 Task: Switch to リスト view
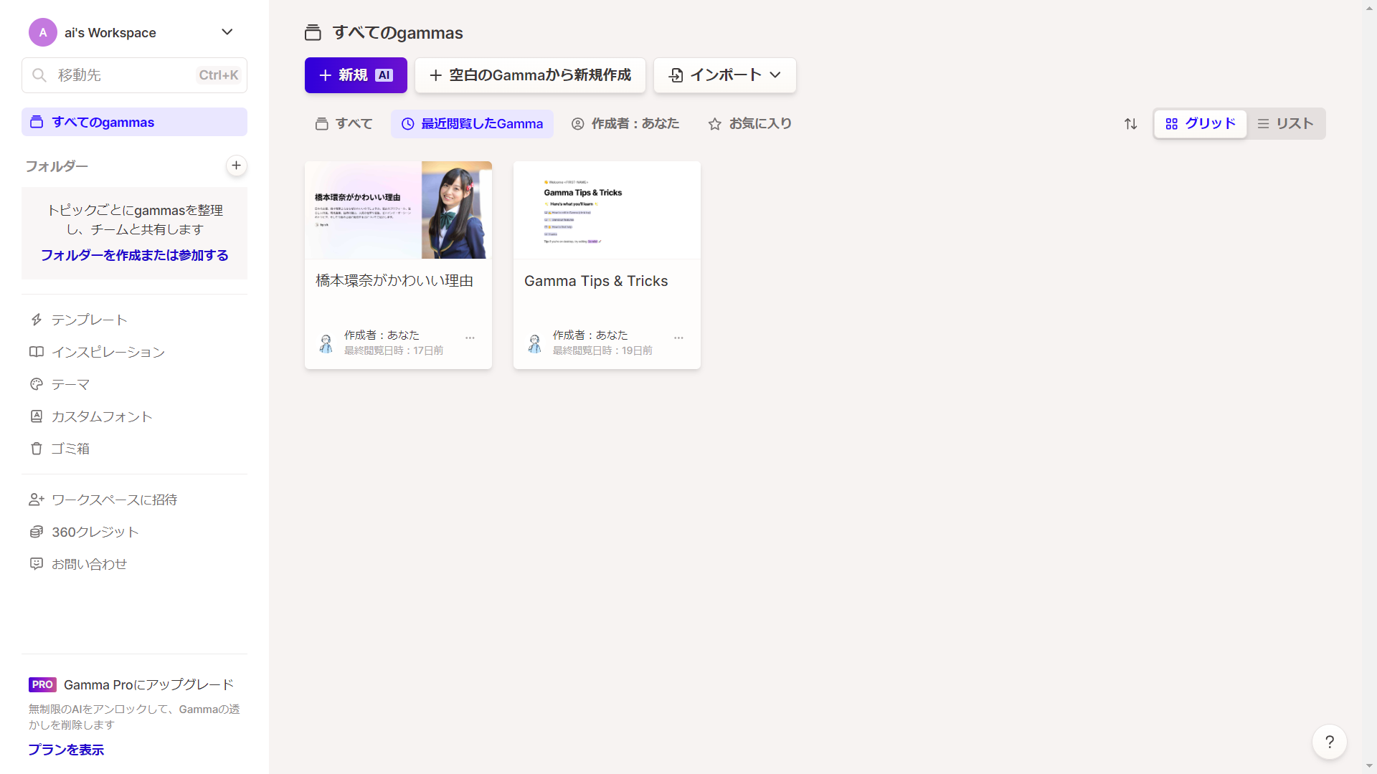(1286, 124)
